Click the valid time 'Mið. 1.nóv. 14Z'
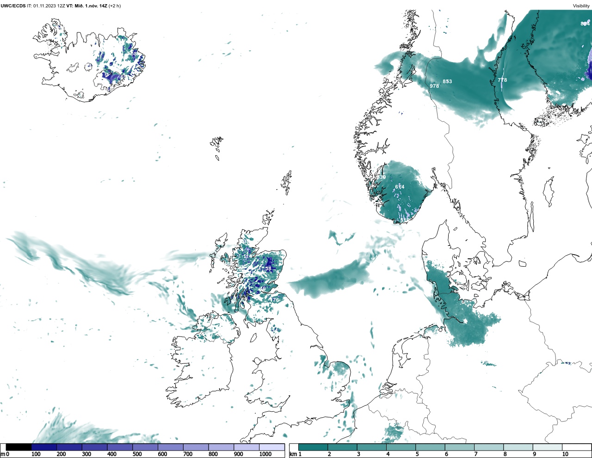This screenshot has height=458, width=592. 91,6
